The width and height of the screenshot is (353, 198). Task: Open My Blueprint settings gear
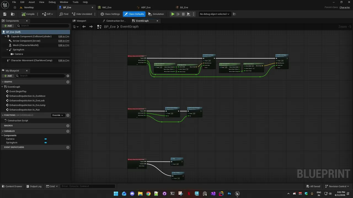[x=68, y=76]
